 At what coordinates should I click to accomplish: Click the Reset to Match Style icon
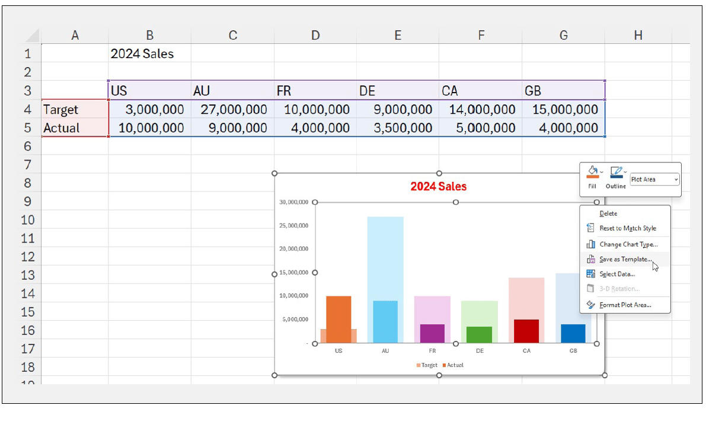coord(589,228)
